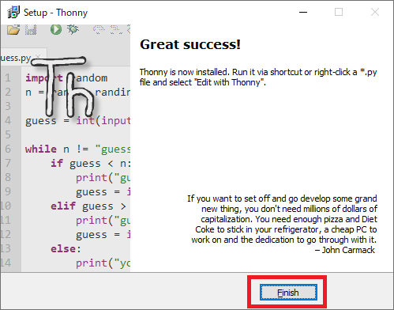
Task: Click the Finish button
Action: [x=288, y=292]
